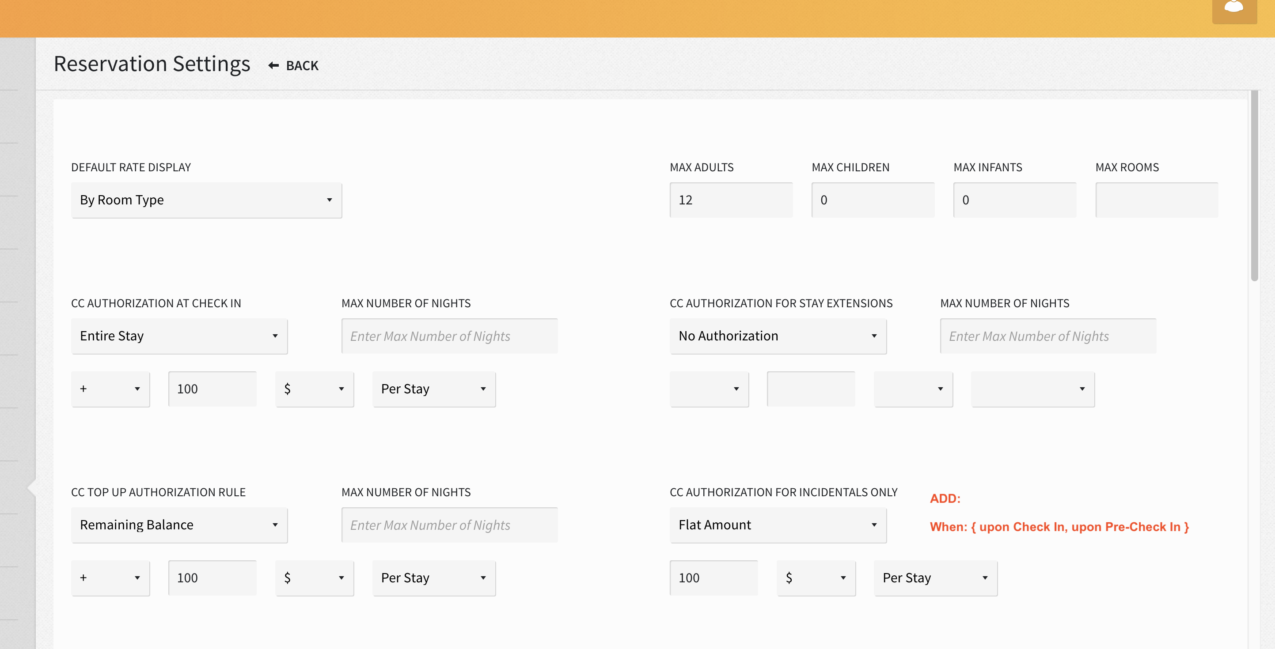Open the Default Rate Display dropdown
1275x649 pixels.
[206, 200]
